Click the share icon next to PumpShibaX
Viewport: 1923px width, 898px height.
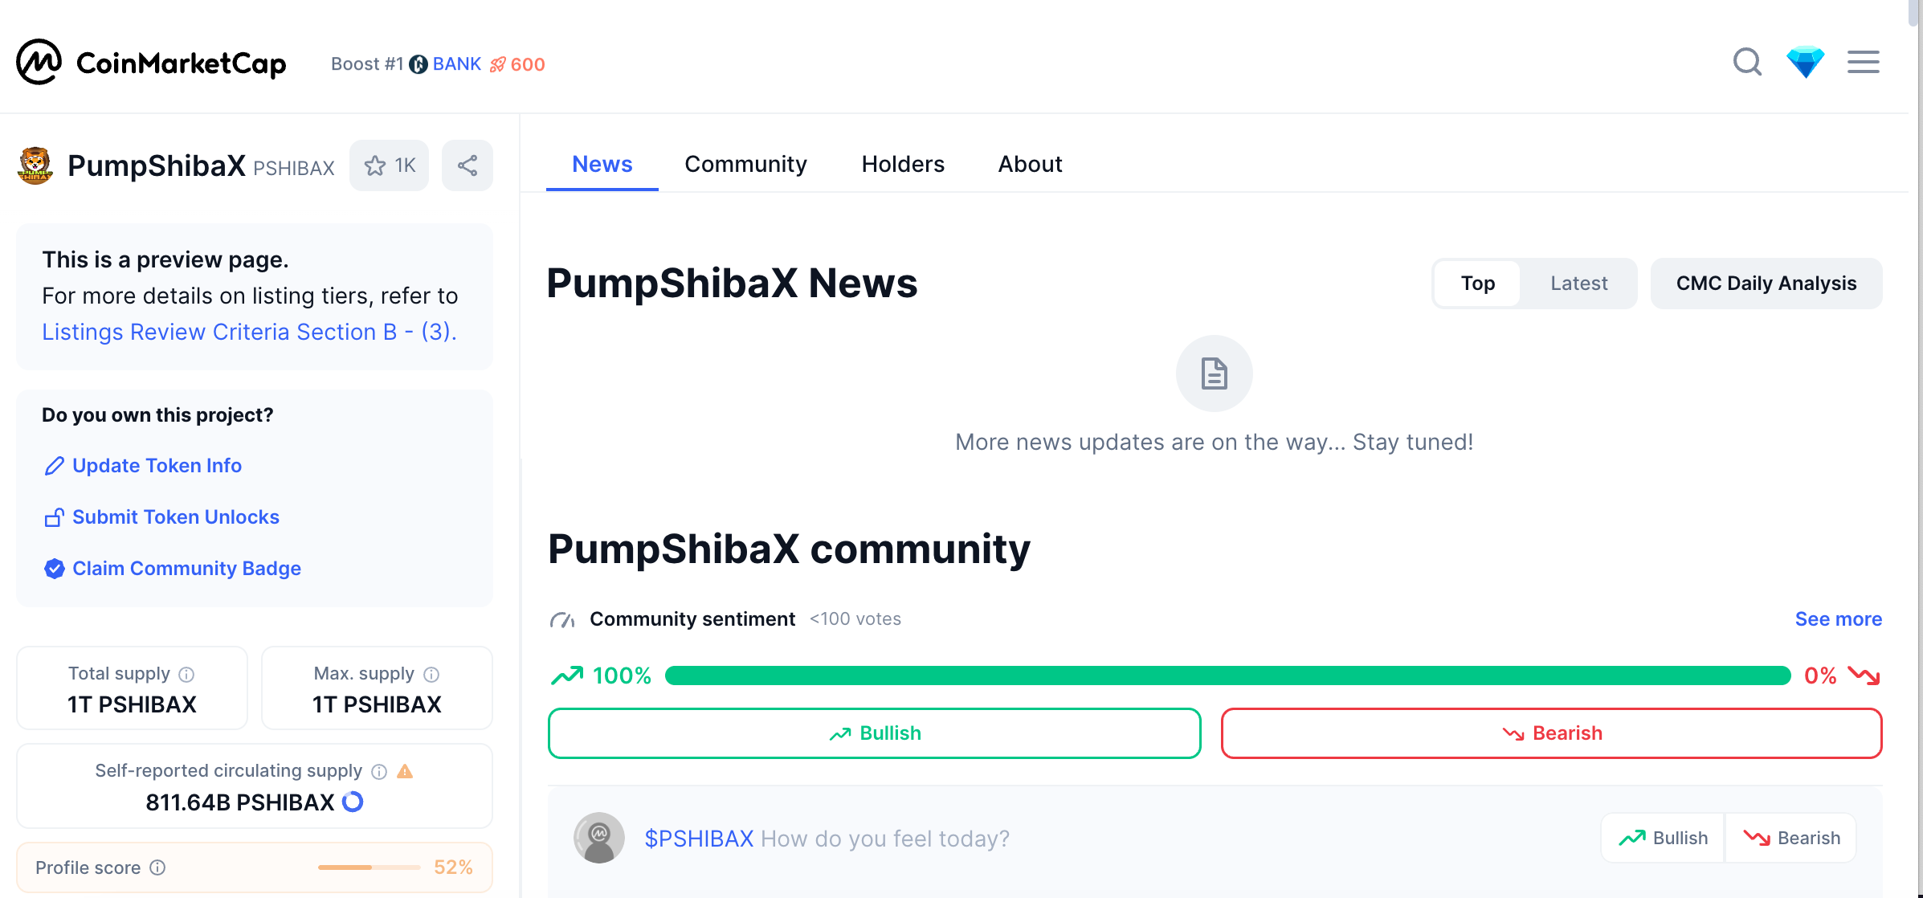(x=467, y=165)
